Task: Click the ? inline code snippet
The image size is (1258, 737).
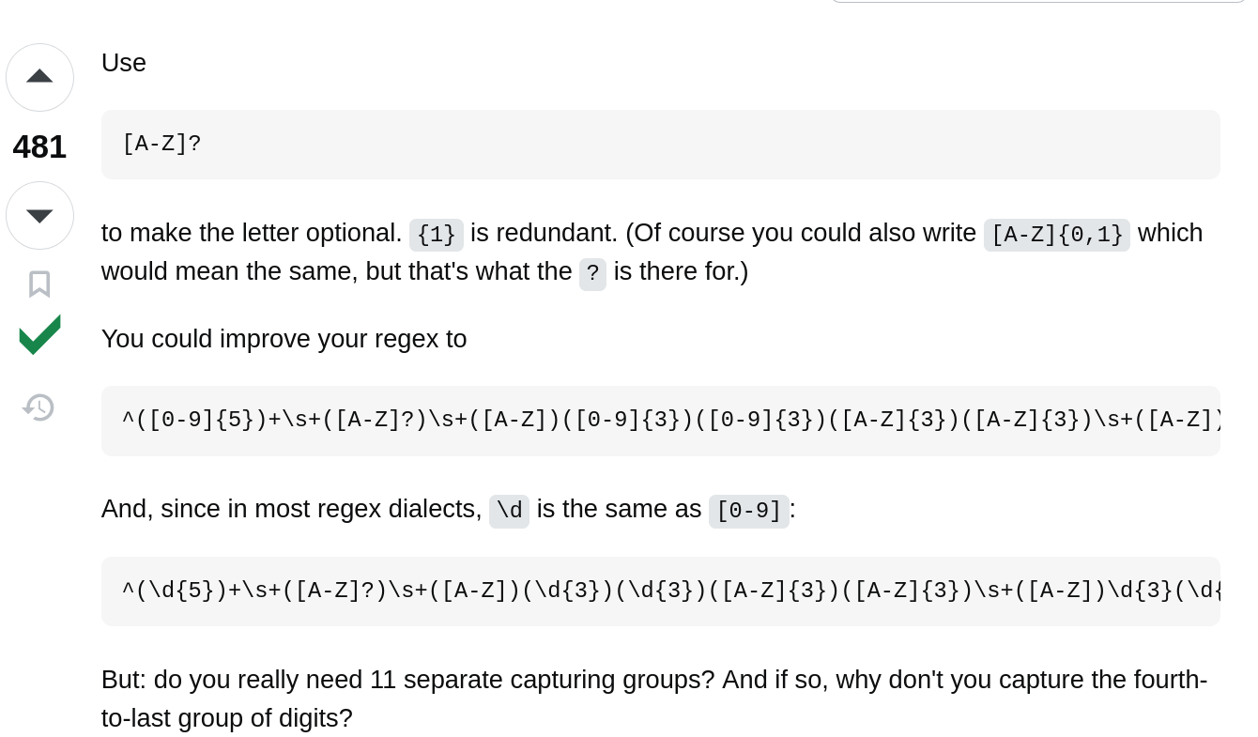Action: (x=592, y=273)
